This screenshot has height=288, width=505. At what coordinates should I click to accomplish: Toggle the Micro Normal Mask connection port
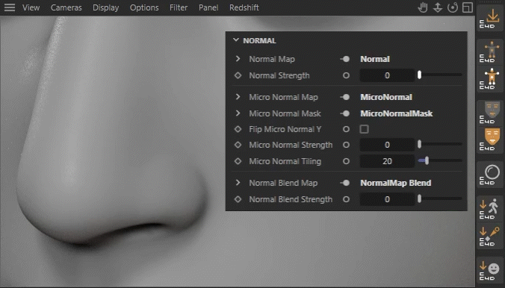345,113
